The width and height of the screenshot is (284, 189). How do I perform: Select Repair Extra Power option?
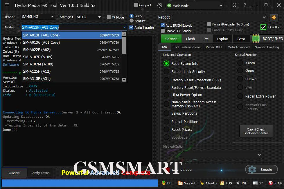[x=240, y=96]
